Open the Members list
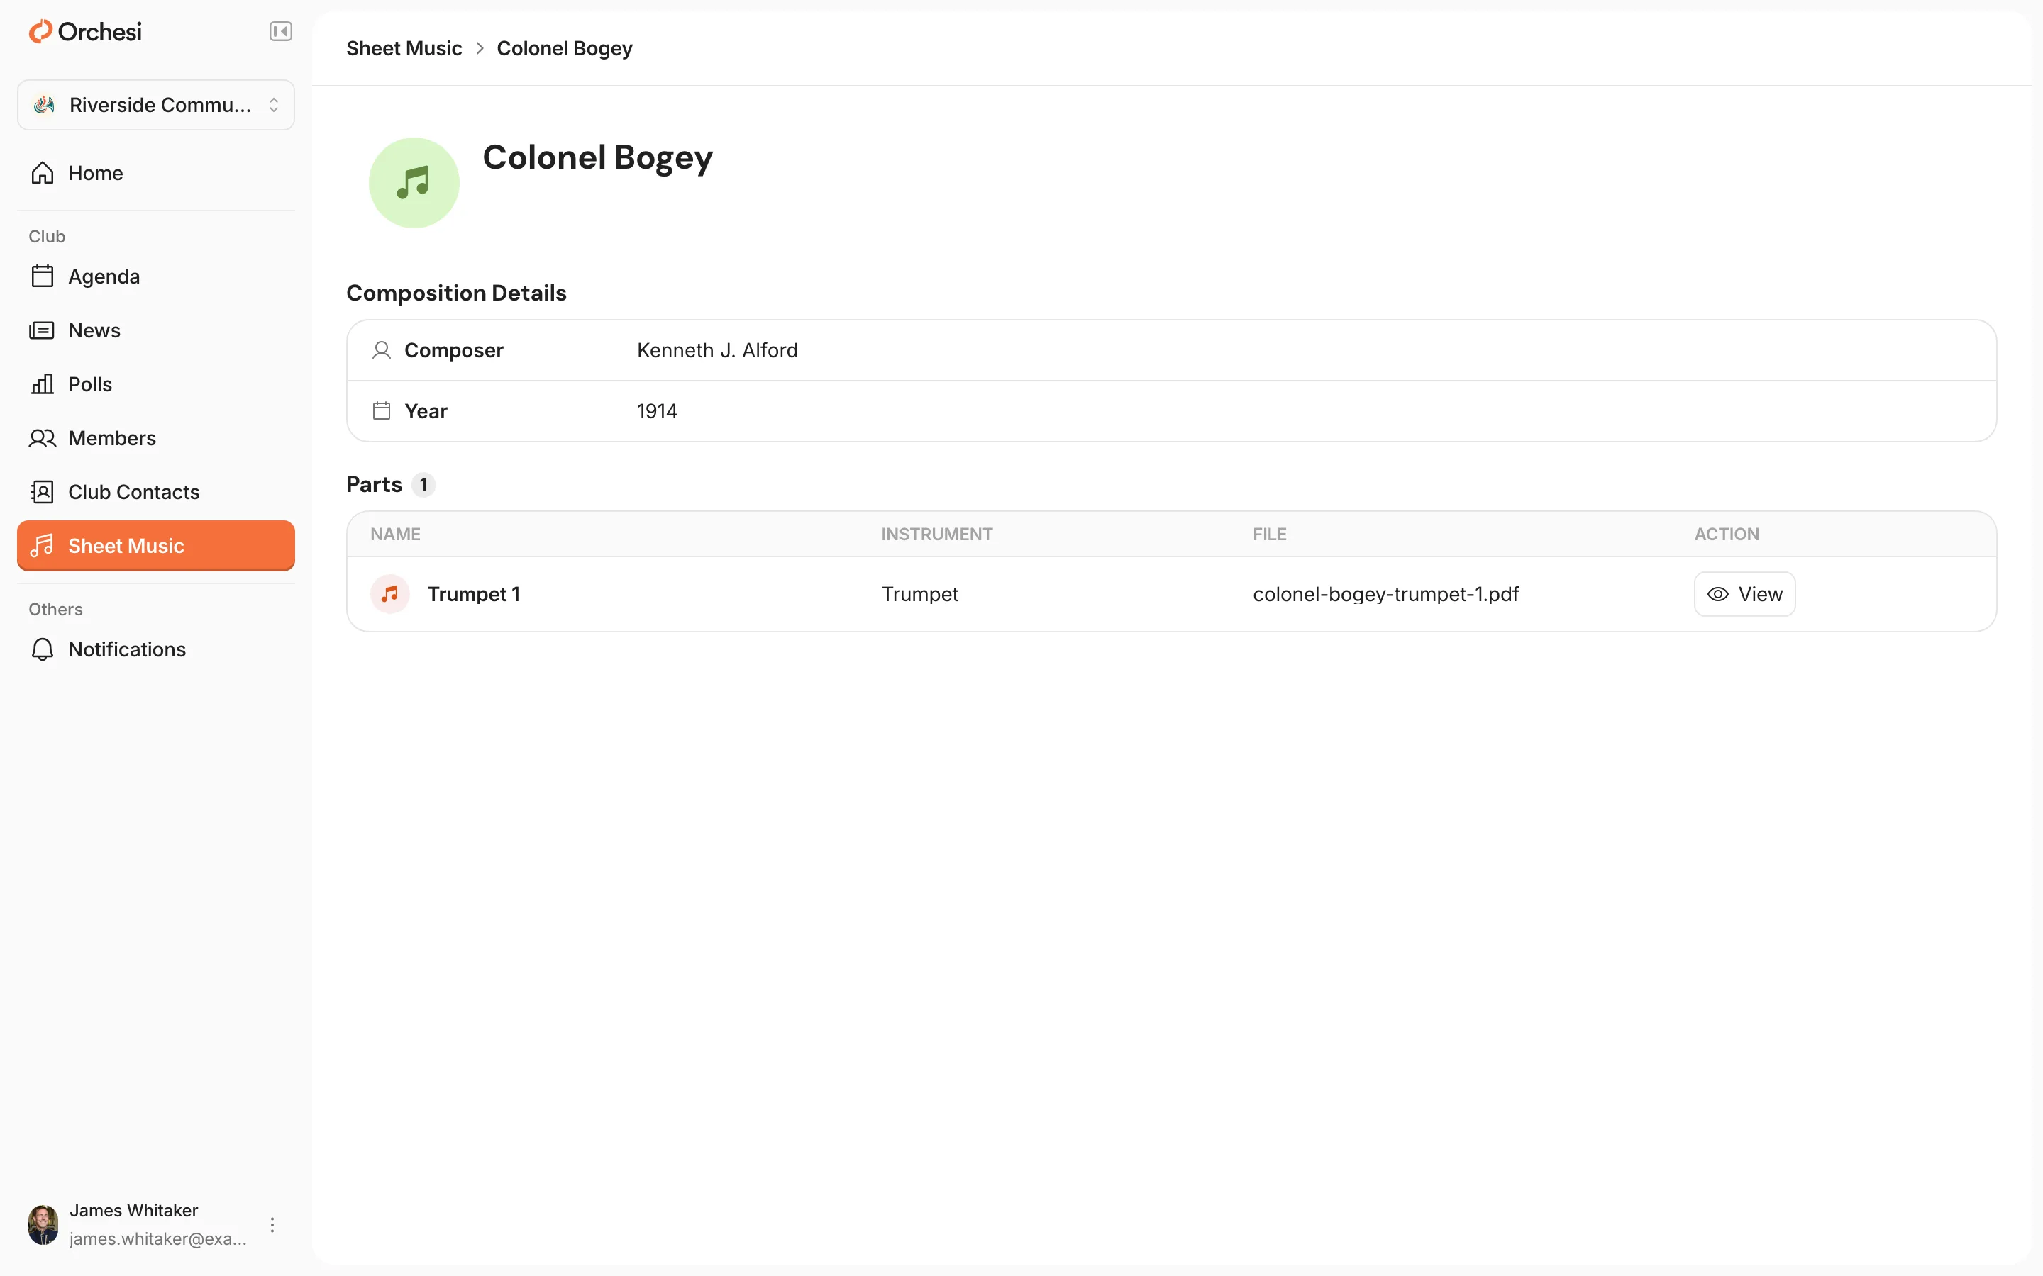The height and width of the screenshot is (1276, 2043). 156,438
